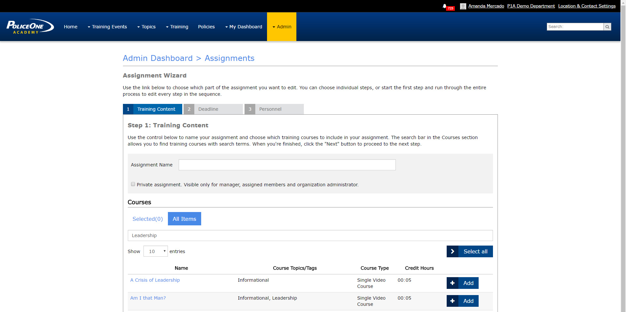
Task: Click the 00:05 credit hours for Am I that Man?
Action: point(404,298)
